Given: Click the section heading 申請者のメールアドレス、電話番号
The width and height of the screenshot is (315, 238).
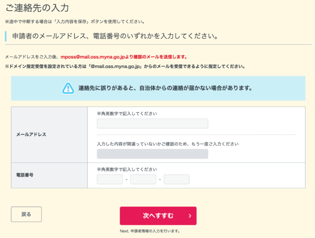Looking at the screenshot, I should tap(115, 36).
